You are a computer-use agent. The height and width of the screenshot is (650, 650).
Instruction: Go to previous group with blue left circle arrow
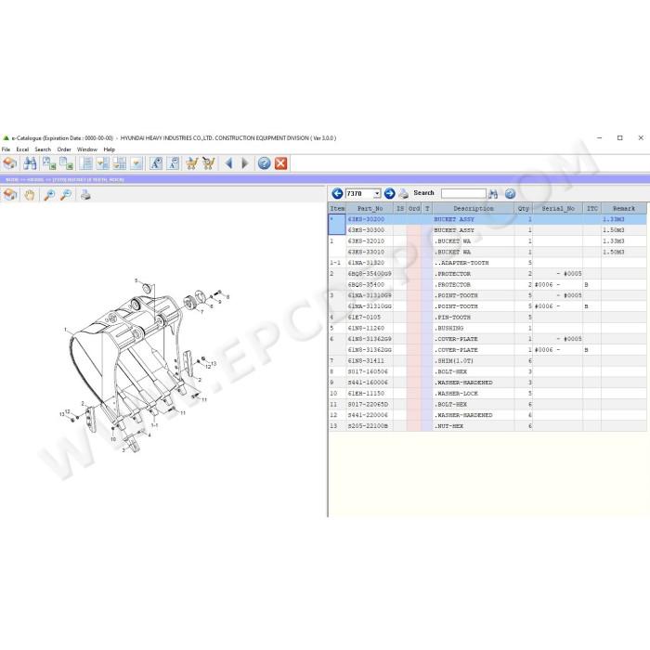[337, 193]
